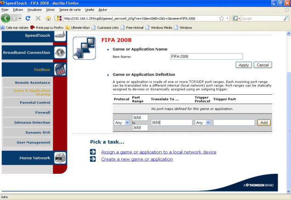This screenshot has width=291, height=200.
Task: Open the Semne de carte menu
Action: (x=70, y=10)
